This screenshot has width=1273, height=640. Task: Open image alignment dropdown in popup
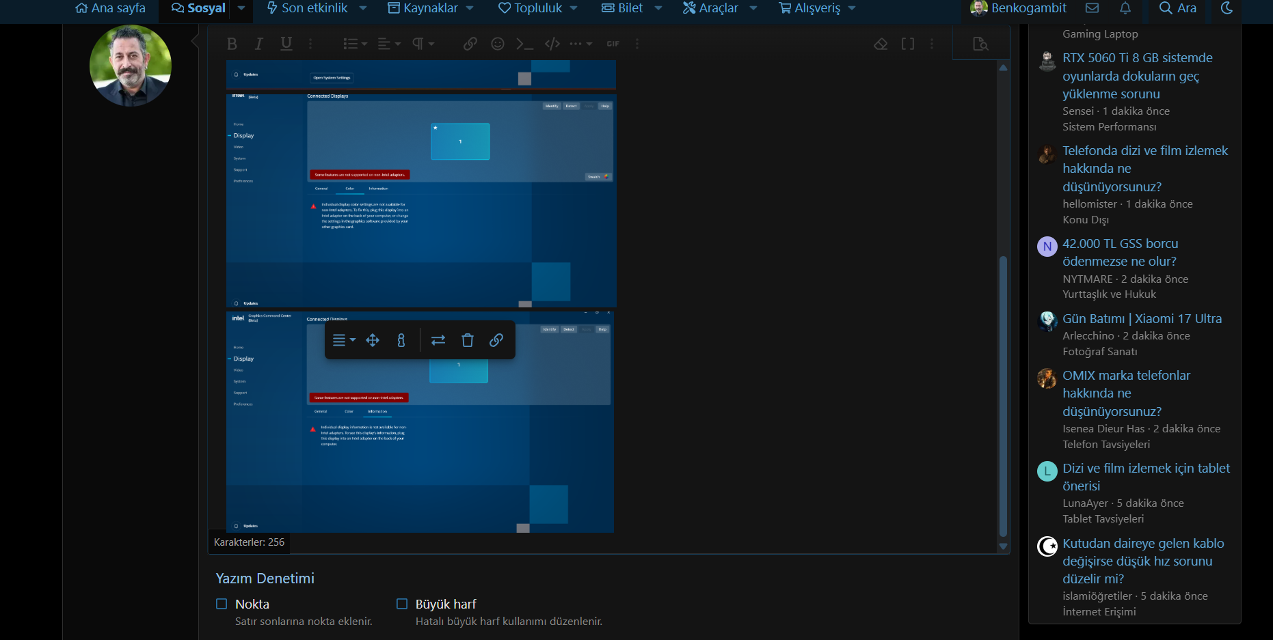click(x=344, y=340)
